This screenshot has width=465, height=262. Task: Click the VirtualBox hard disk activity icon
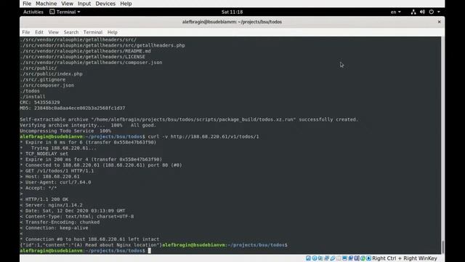point(308,258)
